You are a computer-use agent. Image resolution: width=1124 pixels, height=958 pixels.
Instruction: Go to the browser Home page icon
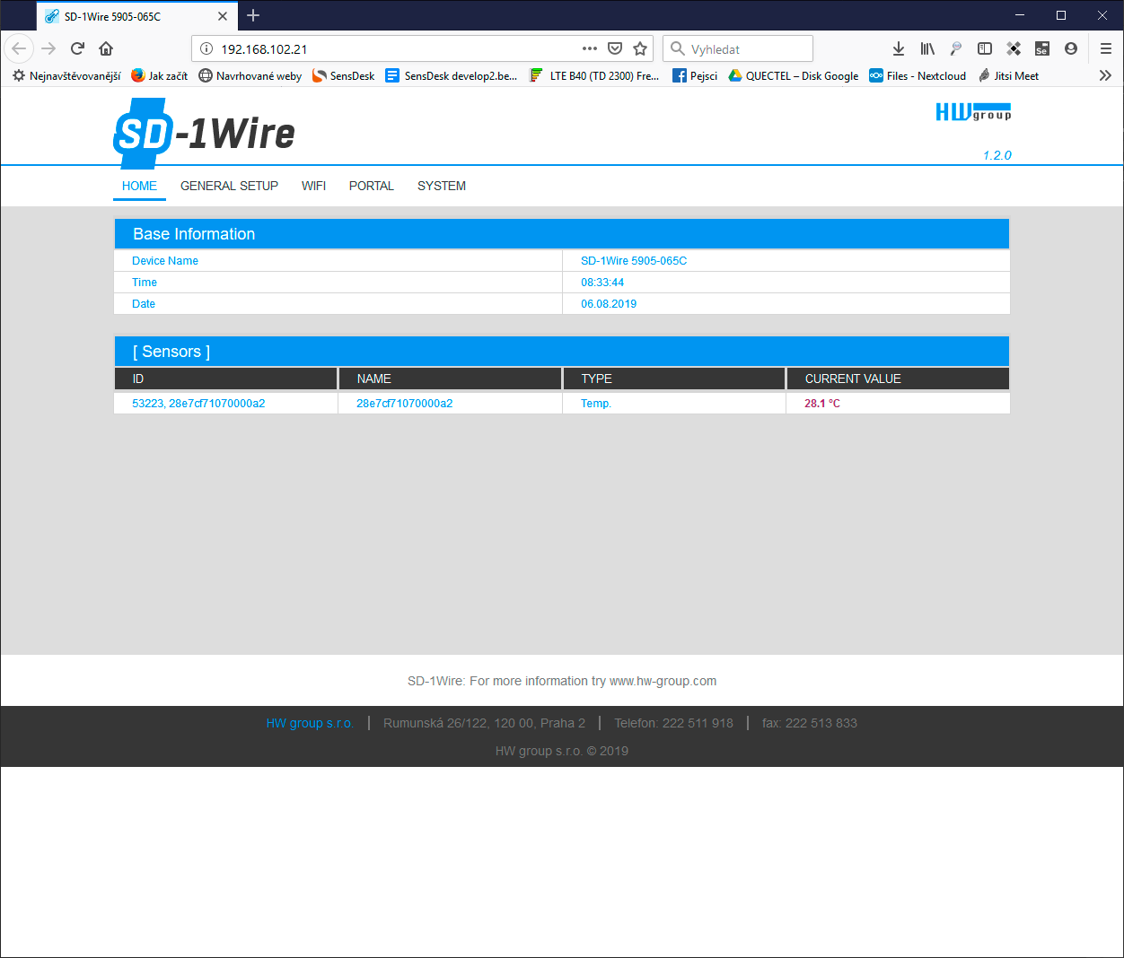(x=106, y=48)
